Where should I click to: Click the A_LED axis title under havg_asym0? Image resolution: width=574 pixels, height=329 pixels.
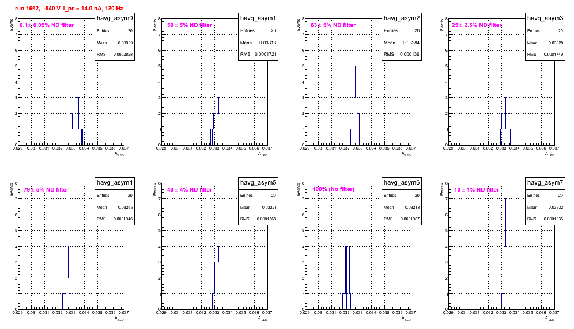(x=119, y=154)
